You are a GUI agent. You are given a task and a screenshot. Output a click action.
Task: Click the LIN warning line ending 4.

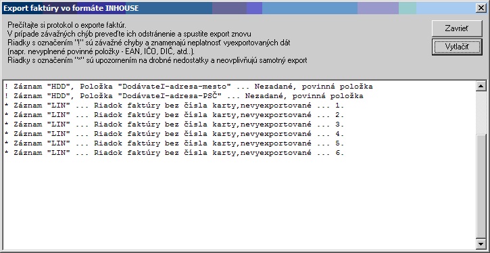tap(174, 134)
